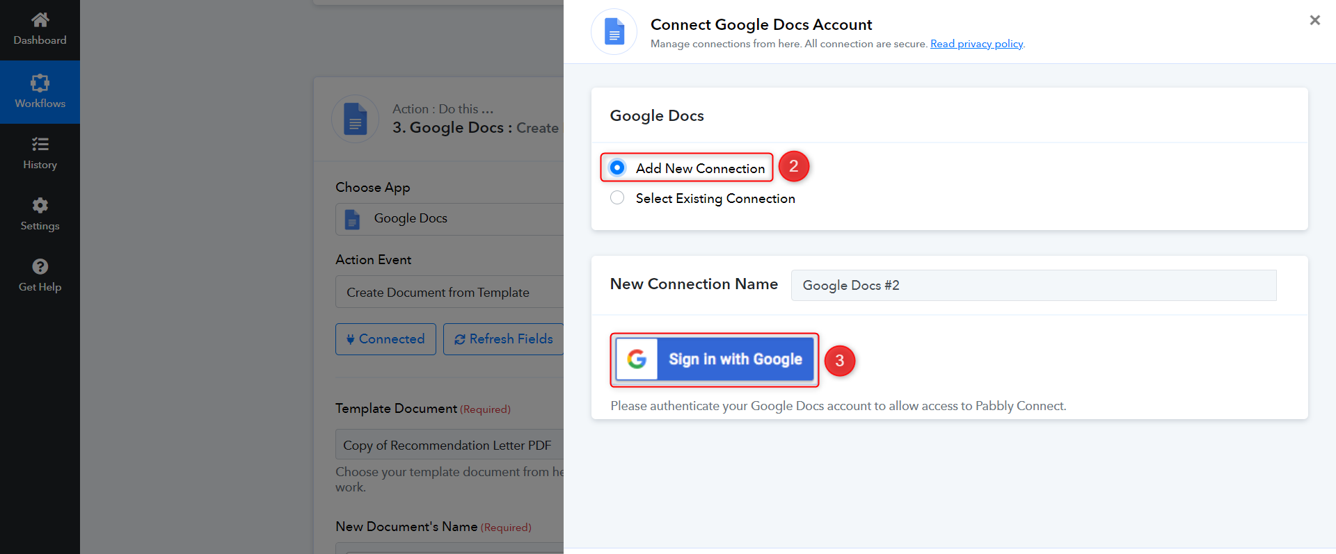Viewport: 1336px width, 554px height.
Task: Click the 'Google Docs' section heading in the panel
Action: [657, 115]
